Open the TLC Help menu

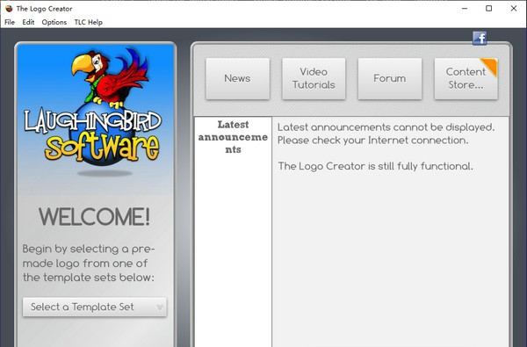point(89,22)
